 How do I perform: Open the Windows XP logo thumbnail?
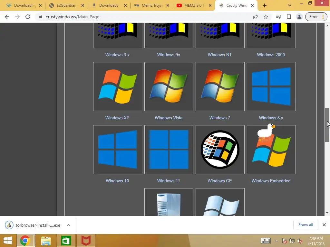tap(117, 86)
